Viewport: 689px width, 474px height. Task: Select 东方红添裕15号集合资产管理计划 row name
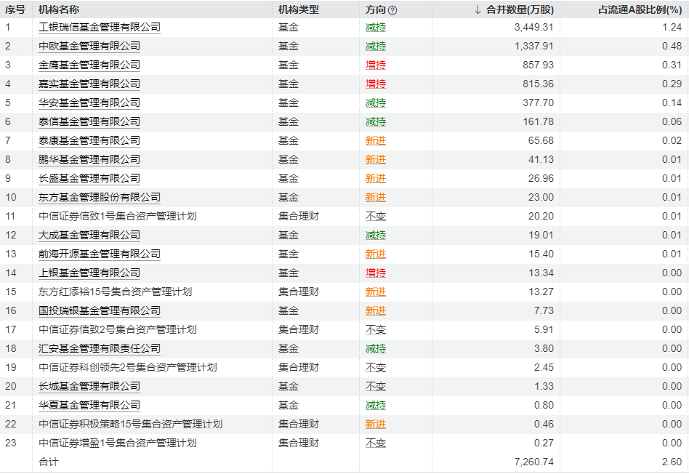coord(115,292)
